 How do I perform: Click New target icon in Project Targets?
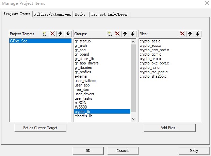(x=45, y=34)
